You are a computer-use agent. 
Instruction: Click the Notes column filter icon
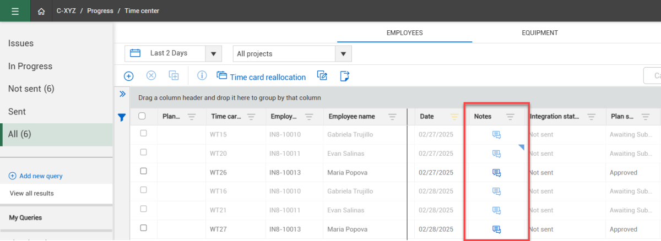pyautogui.click(x=510, y=117)
